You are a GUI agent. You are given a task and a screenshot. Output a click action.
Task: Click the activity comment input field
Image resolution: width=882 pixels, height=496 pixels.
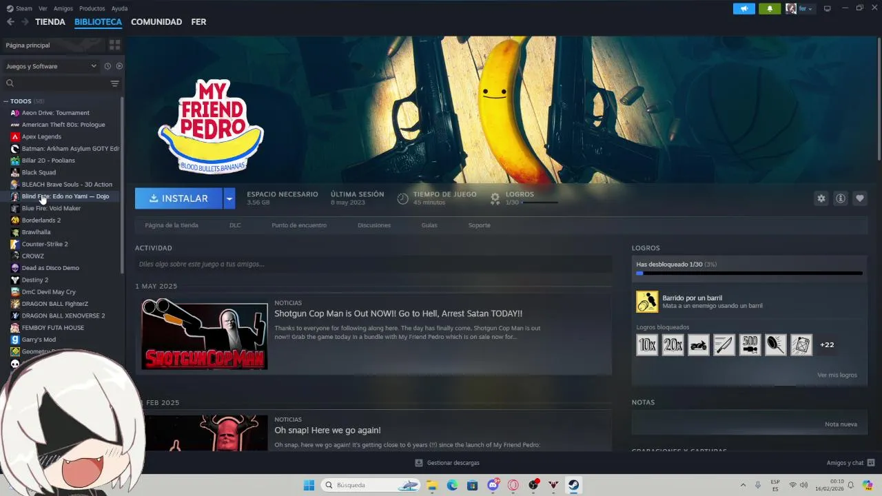(373, 264)
